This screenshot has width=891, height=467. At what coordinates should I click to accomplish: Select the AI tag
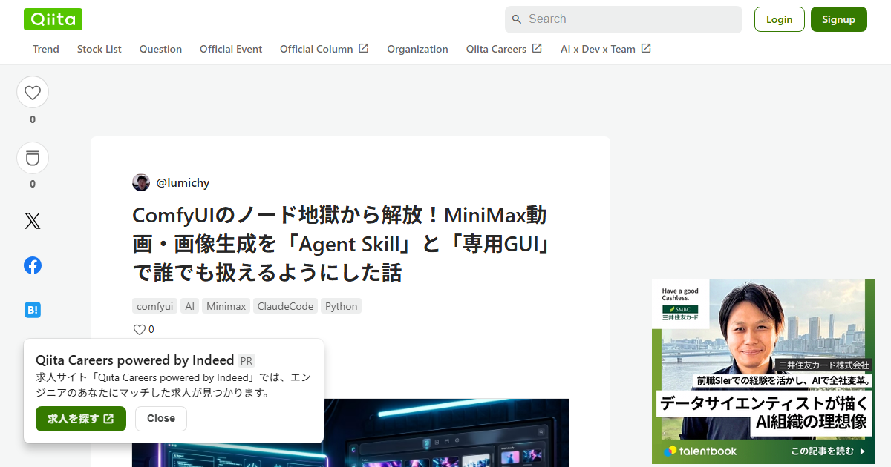[x=190, y=306]
